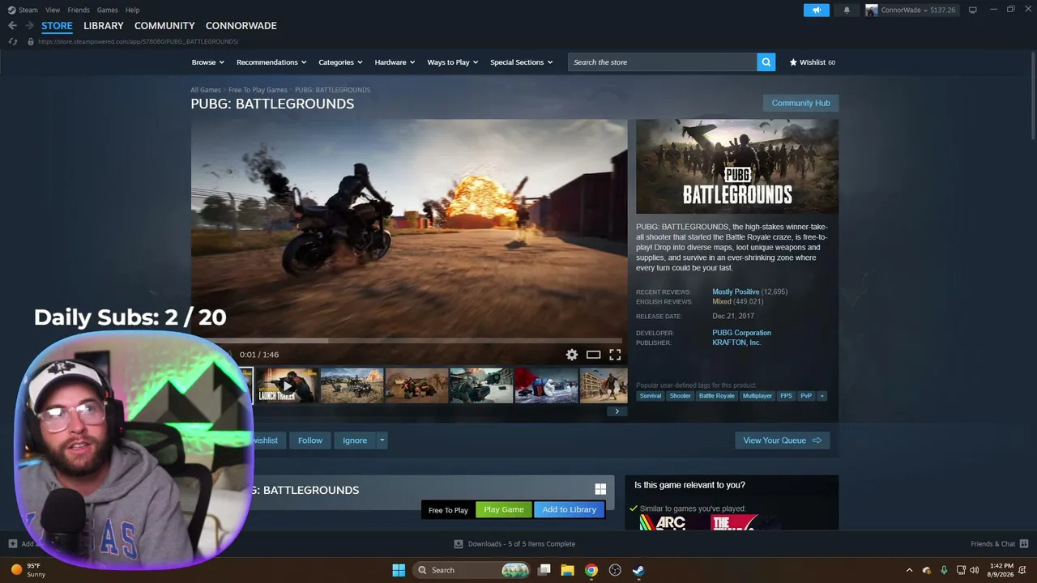Open the Battle Royale tag

(x=717, y=396)
